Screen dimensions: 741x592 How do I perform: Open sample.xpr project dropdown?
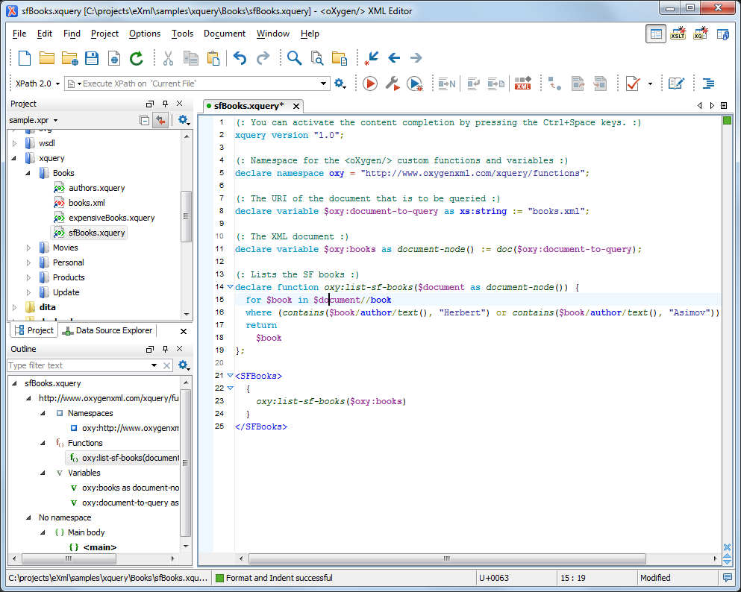point(33,120)
